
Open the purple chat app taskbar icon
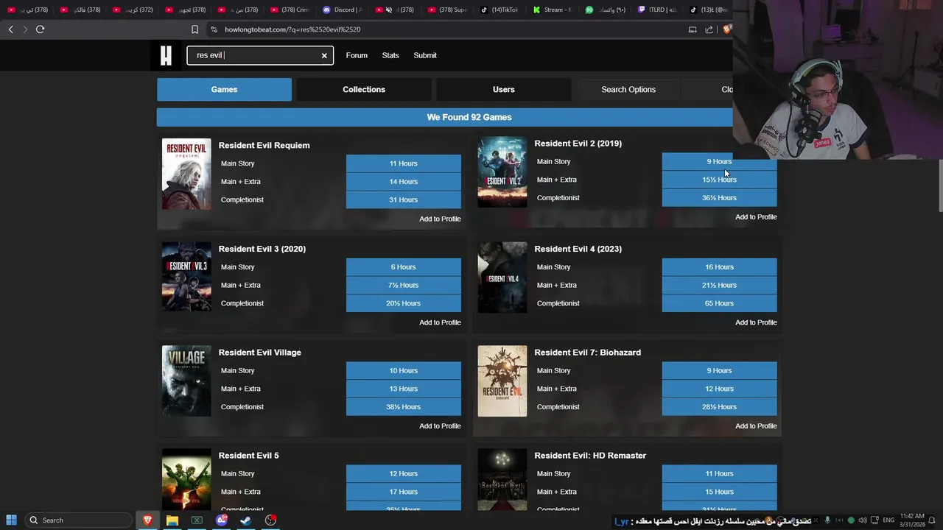(x=222, y=520)
